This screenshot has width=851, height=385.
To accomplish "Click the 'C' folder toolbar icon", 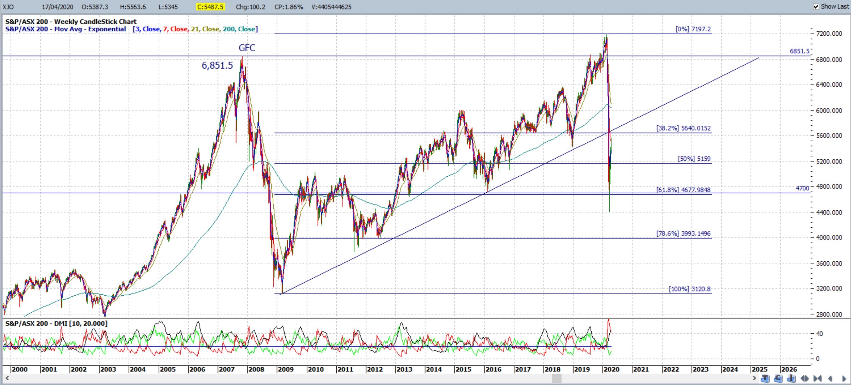I will (778, 378).
